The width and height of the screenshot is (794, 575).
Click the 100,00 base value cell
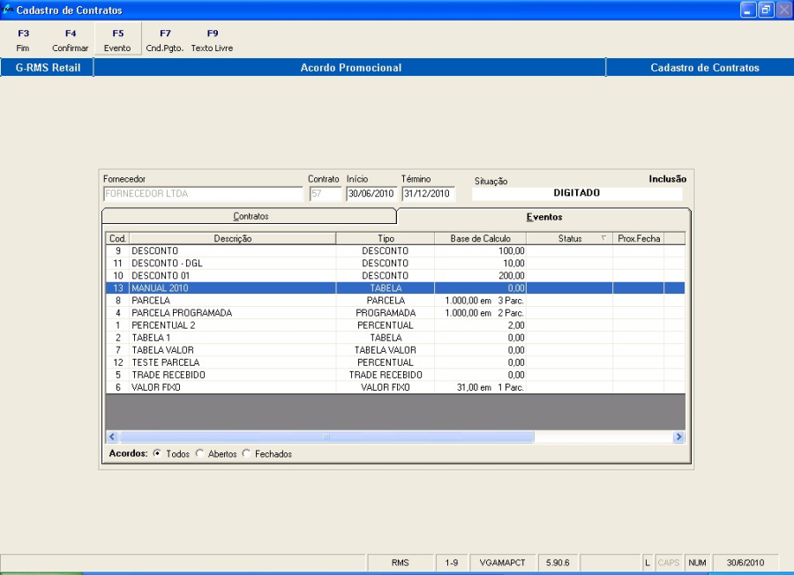point(481,251)
